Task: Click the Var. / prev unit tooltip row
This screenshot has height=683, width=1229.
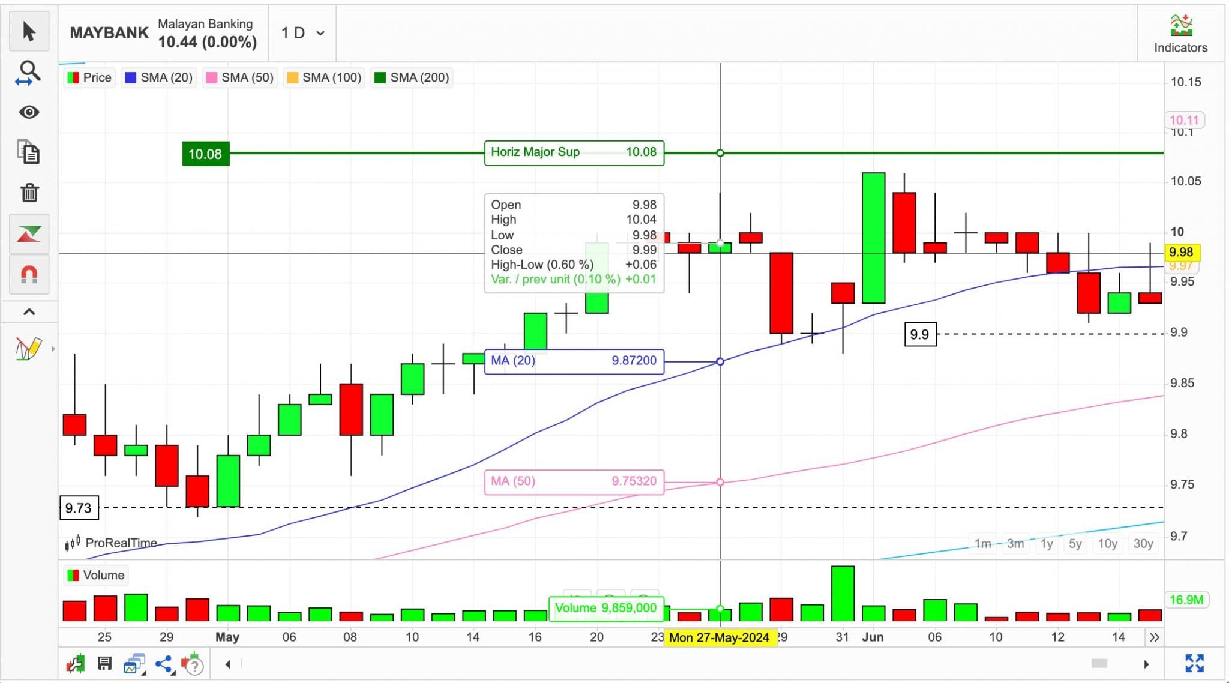Action: click(574, 280)
